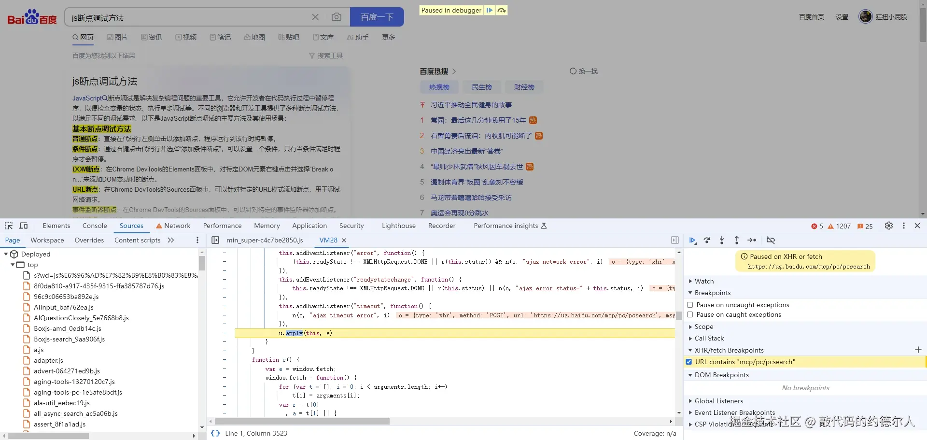Resume script execution in the debugger sidebar
This screenshot has height=440, width=927.
point(692,240)
